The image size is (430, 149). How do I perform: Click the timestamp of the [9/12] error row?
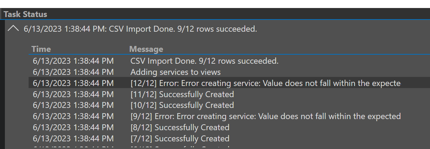tap(73, 116)
